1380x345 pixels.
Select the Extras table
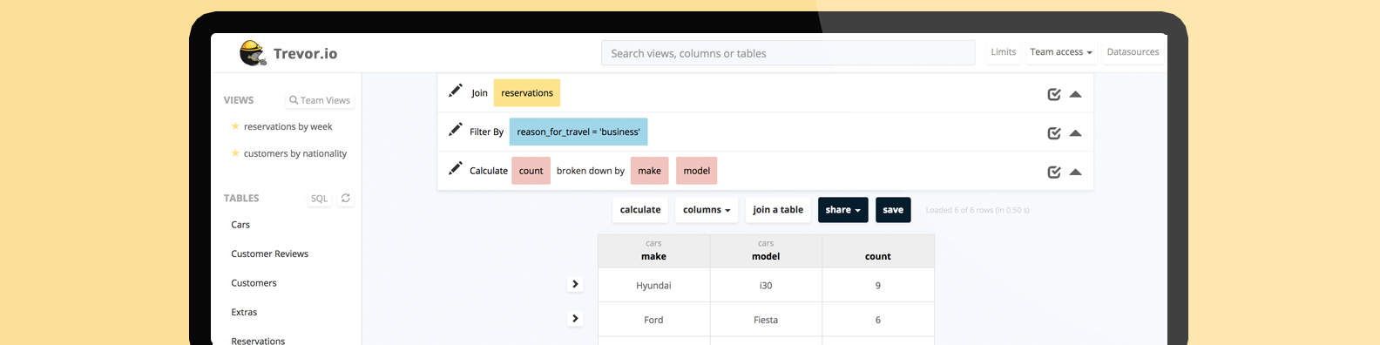244,312
